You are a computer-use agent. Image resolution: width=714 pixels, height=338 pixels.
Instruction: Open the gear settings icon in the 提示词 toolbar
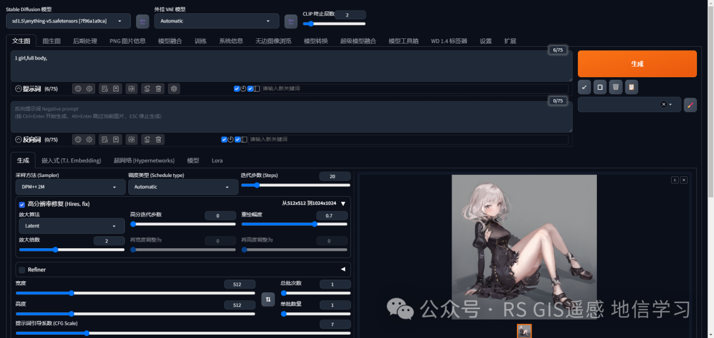click(90, 88)
